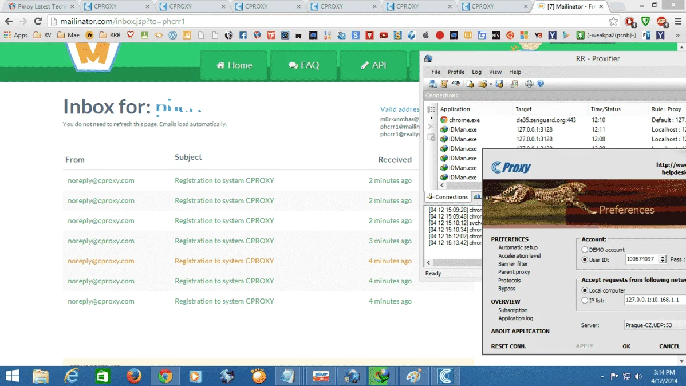Open Subscription overview item

pos(512,310)
